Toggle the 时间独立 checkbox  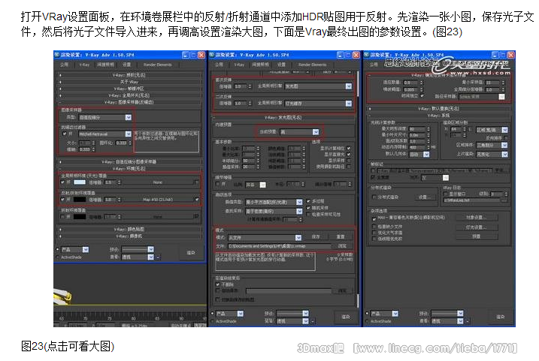point(422,96)
